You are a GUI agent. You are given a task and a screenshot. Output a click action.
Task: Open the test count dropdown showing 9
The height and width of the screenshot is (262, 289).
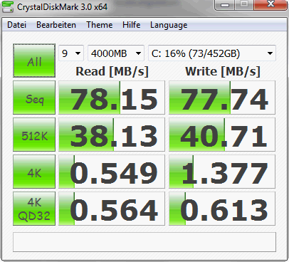71,53
